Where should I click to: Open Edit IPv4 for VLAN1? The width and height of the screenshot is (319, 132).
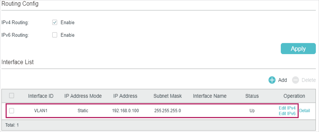(287, 108)
